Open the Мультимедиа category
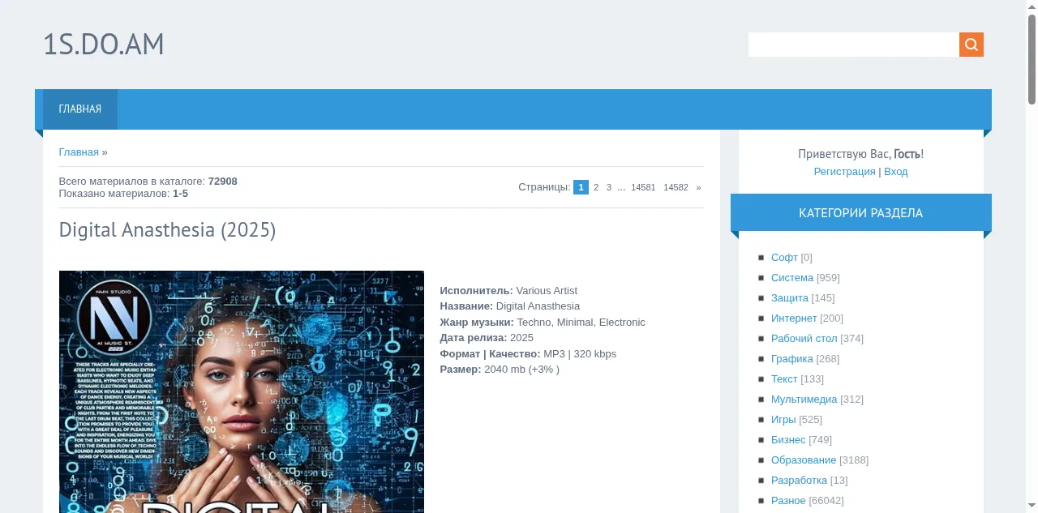1038x513 pixels. [x=804, y=399]
